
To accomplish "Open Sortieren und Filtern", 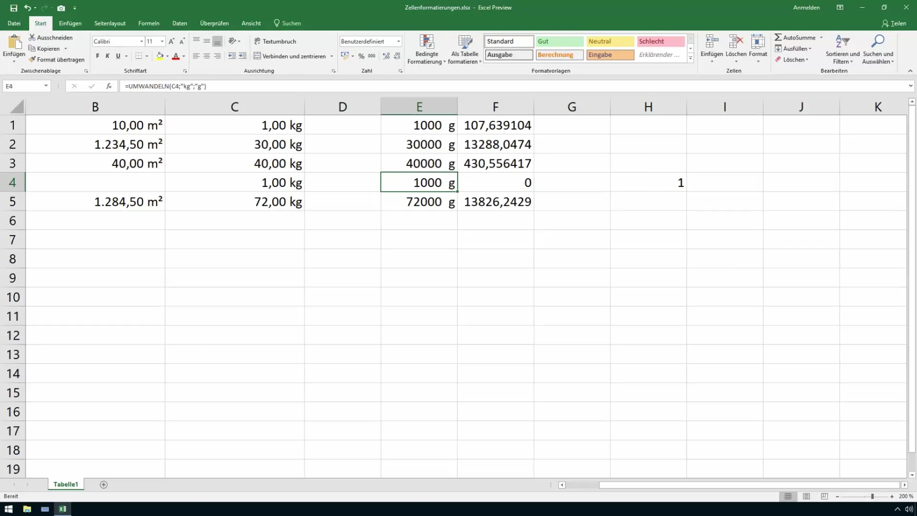I will click(x=842, y=49).
